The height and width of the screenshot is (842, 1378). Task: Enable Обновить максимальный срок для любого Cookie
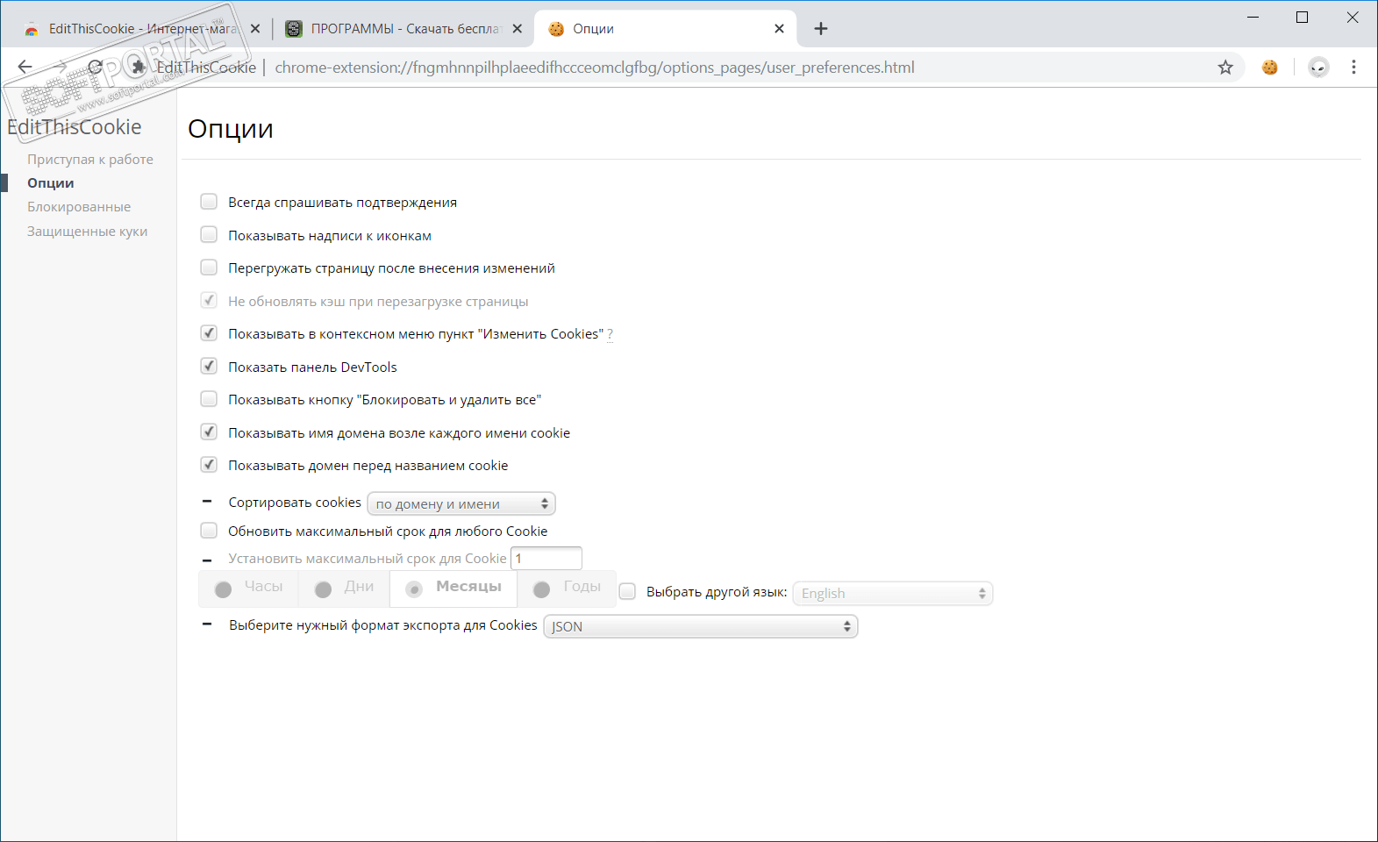tap(209, 531)
